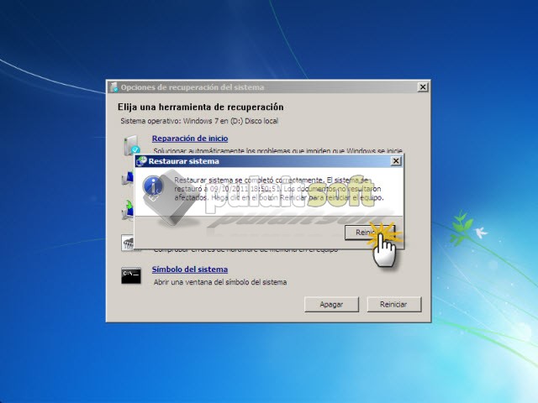The width and height of the screenshot is (538, 403).
Task: Click the "Elija una herramienta de recuperación" heading
Action: (200, 107)
